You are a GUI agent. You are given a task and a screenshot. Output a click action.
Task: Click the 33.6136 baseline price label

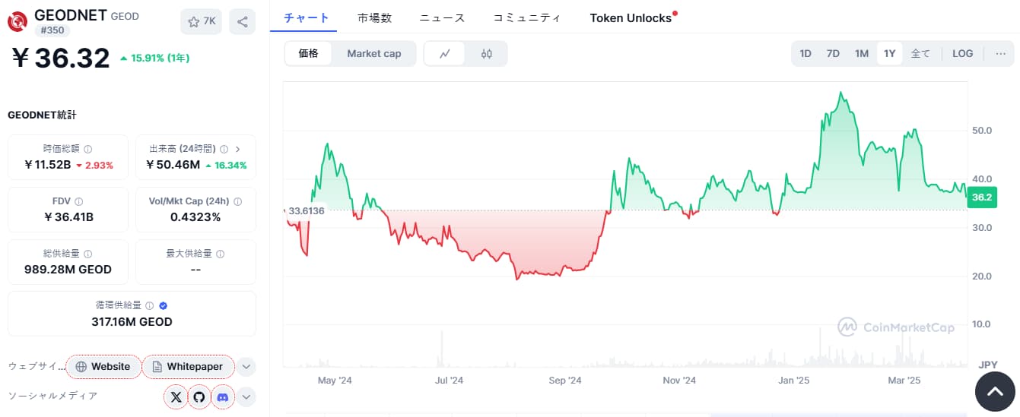coord(305,210)
